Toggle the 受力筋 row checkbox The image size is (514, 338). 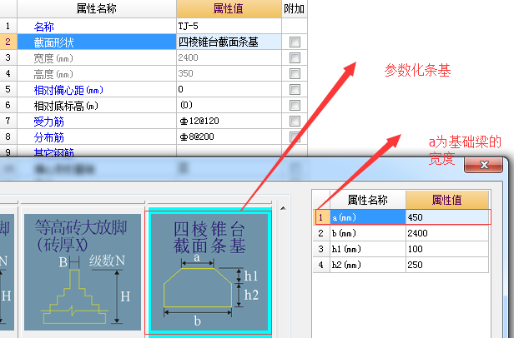[x=295, y=121]
